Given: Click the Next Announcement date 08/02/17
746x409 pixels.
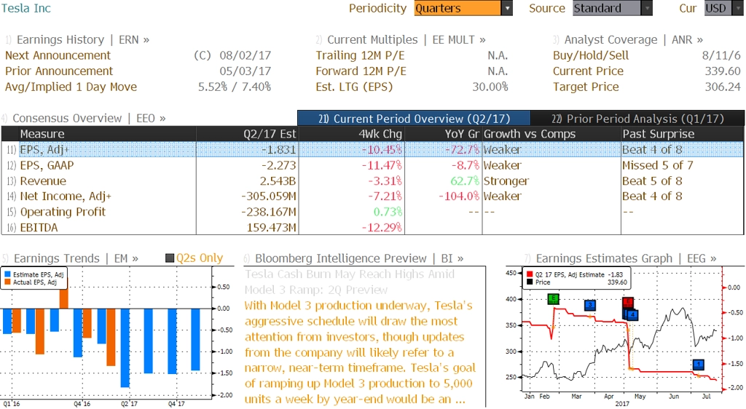Looking at the screenshot, I should coord(245,55).
